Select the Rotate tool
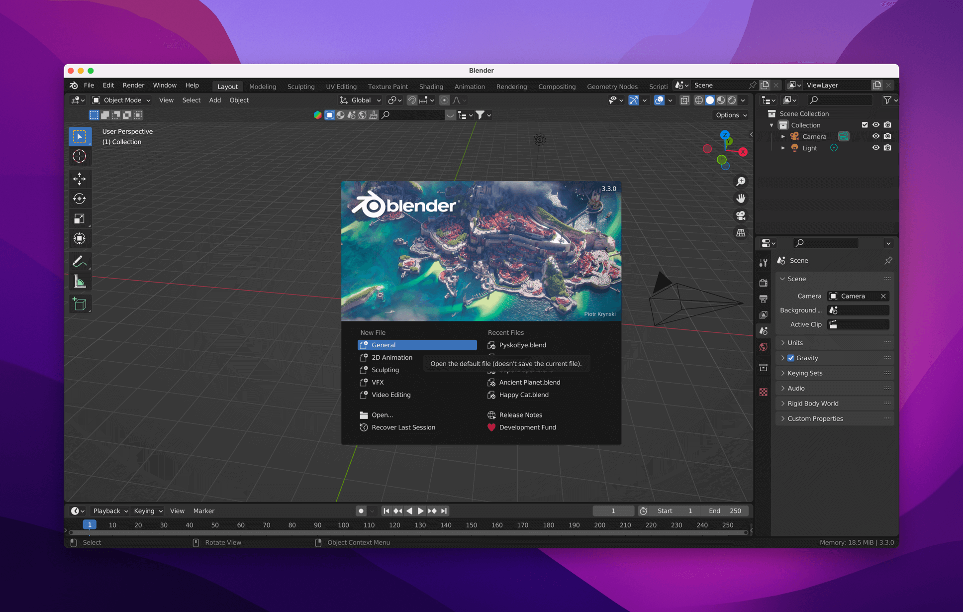Image resolution: width=963 pixels, height=612 pixels. [80, 199]
